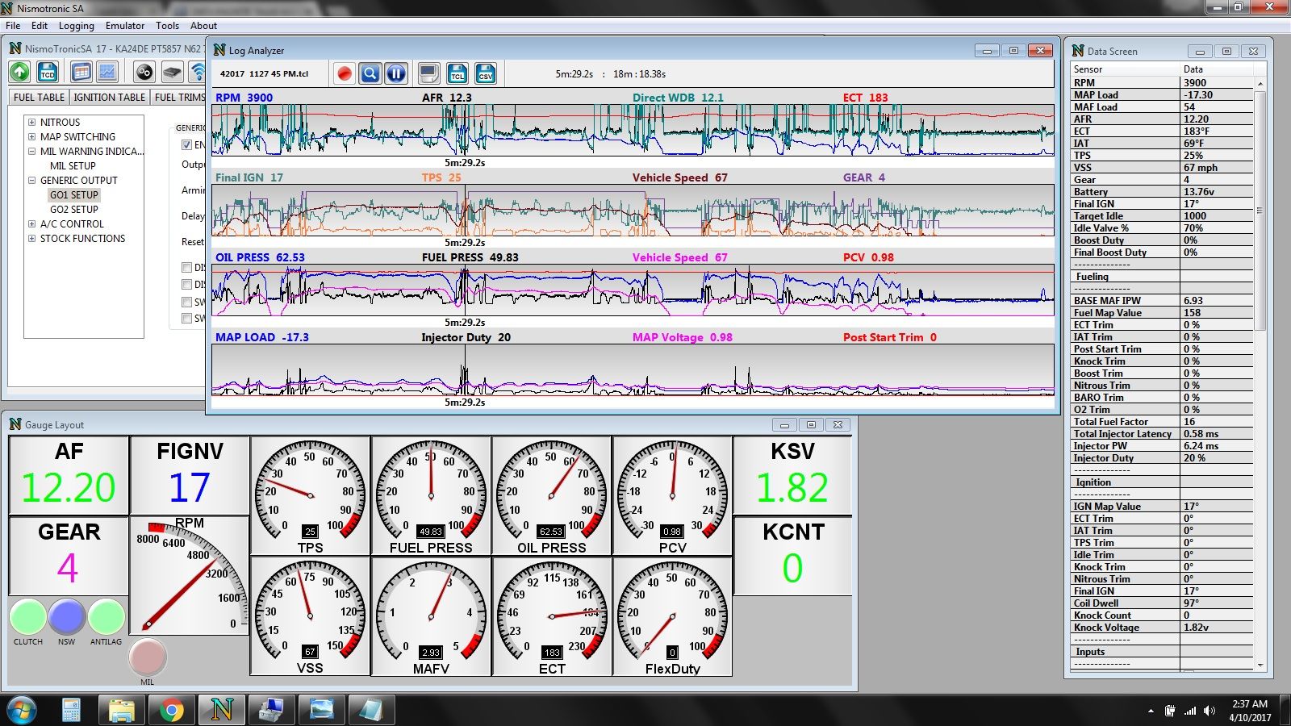Viewport: 1291px width, 726px height.
Task: Open File Explorer from the taskbar
Action: [122, 710]
